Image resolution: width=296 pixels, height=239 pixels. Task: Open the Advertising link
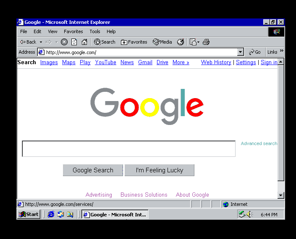pyautogui.click(x=99, y=195)
